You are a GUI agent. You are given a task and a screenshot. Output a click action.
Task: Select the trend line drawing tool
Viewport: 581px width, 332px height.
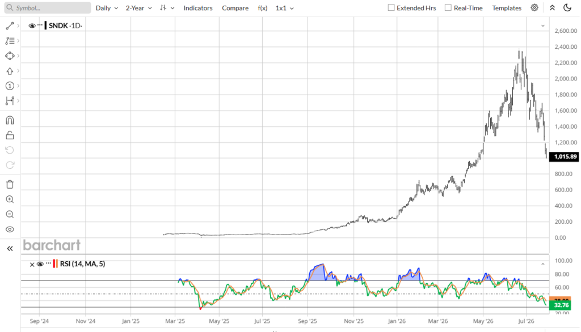(10, 25)
